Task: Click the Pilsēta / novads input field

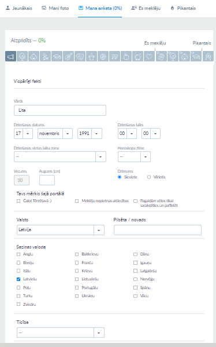Action: 158,230
